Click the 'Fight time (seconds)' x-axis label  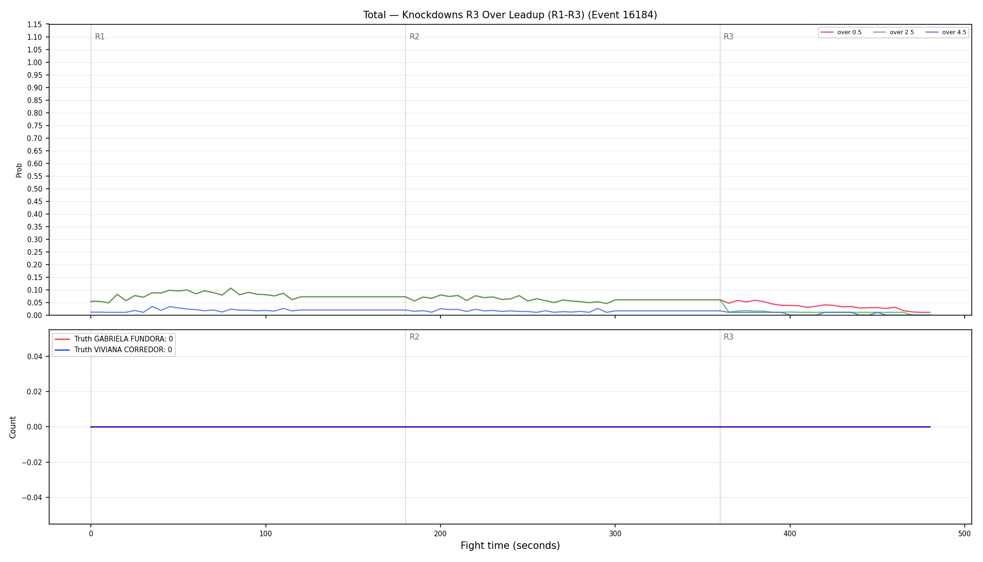point(510,546)
